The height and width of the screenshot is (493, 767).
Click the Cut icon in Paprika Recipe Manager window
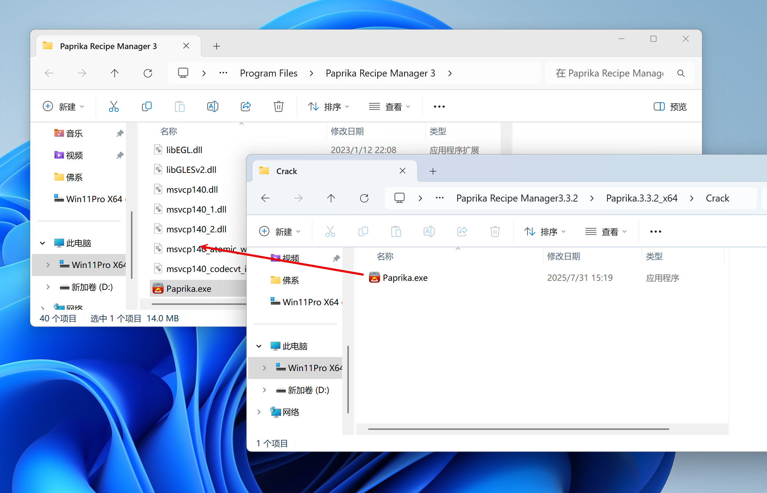(x=114, y=106)
